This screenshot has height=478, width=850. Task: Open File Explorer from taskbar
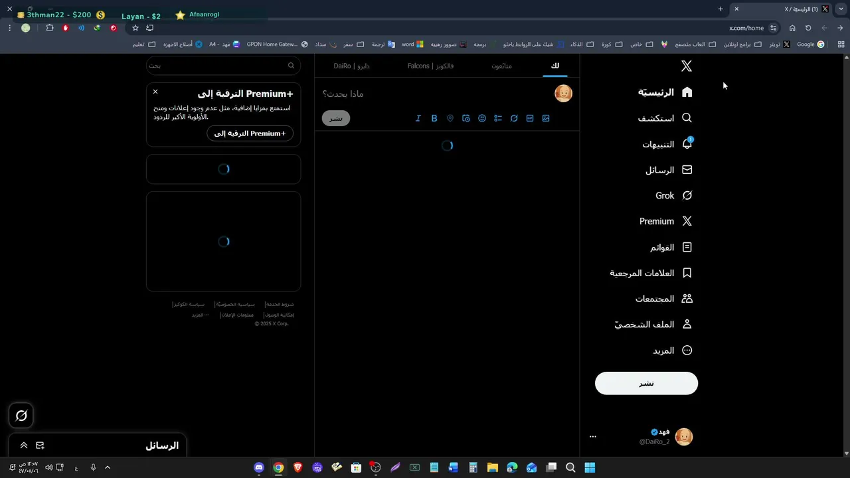tap(492, 467)
